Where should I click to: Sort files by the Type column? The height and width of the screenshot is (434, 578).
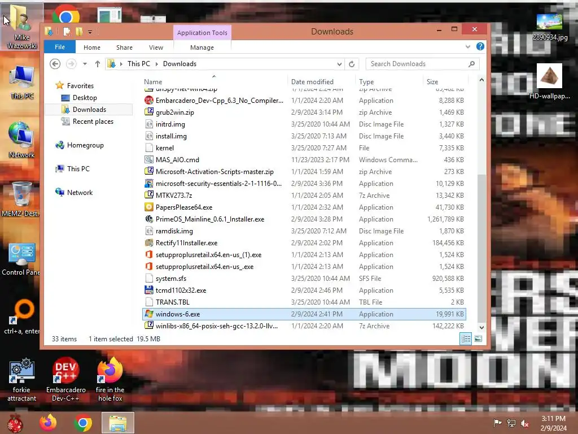[366, 81]
